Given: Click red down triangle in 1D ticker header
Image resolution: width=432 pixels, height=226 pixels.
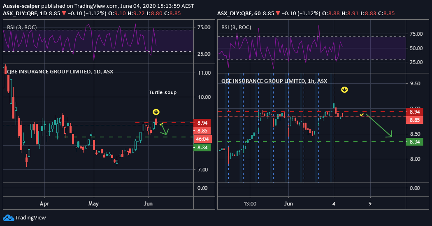Looking at the screenshot, I should pyautogui.click(x=64, y=13).
